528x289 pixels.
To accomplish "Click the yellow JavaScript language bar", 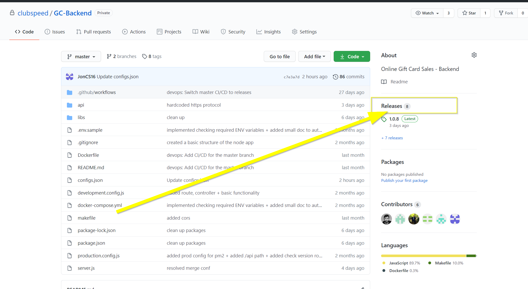I will coord(424,256).
